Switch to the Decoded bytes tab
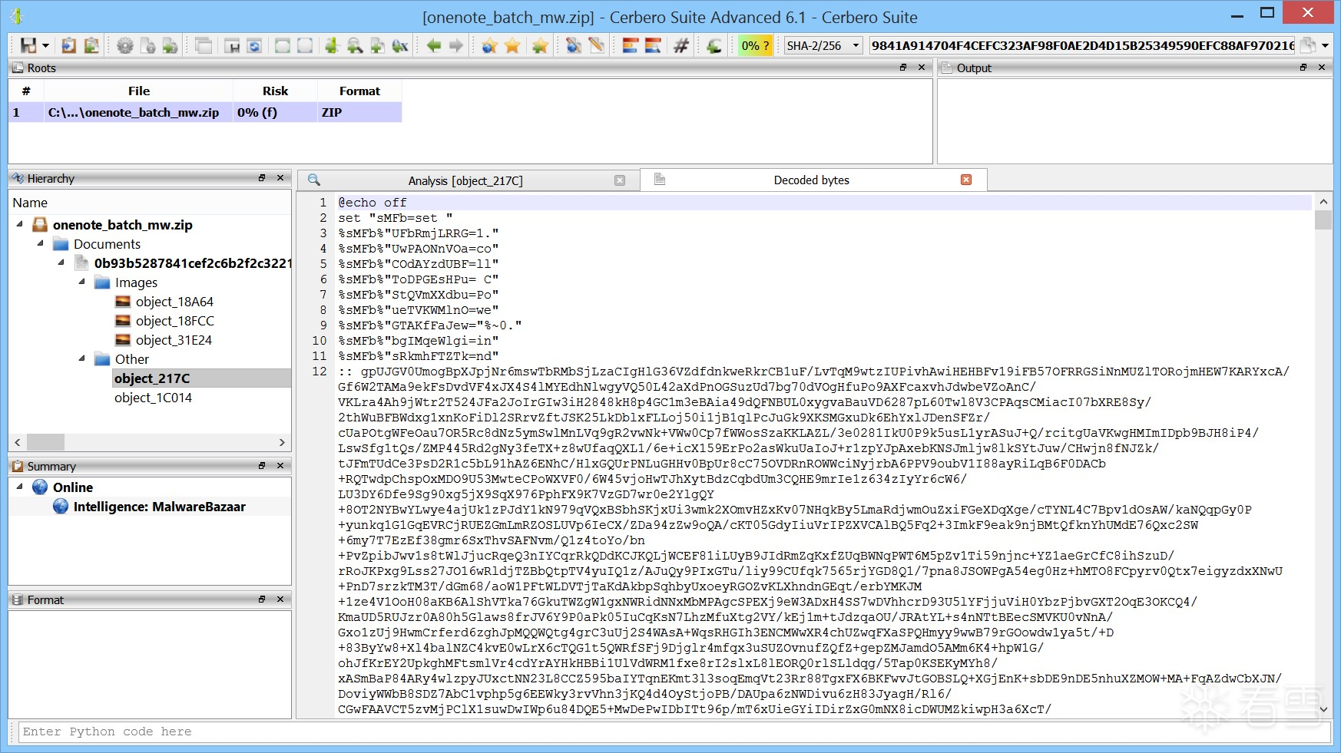1341x753 pixels. pyautogui.click(x=812, y=180)
